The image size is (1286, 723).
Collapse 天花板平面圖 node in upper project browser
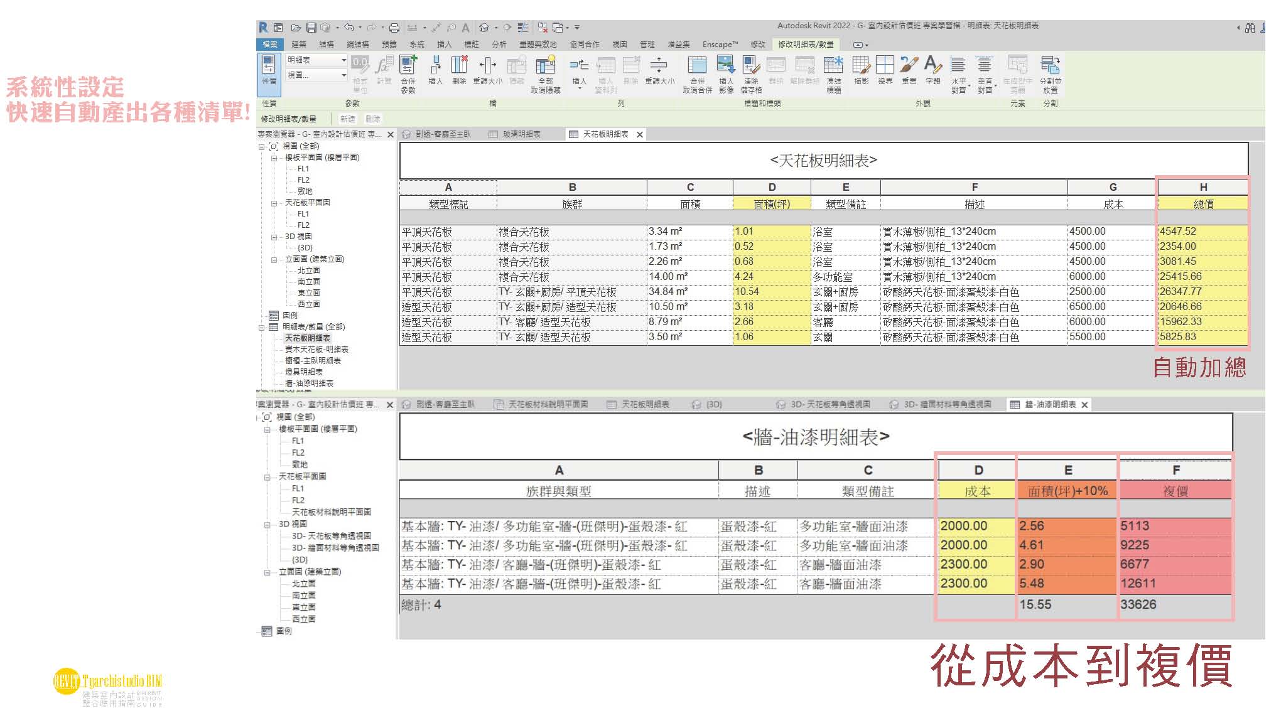(274, 203)
